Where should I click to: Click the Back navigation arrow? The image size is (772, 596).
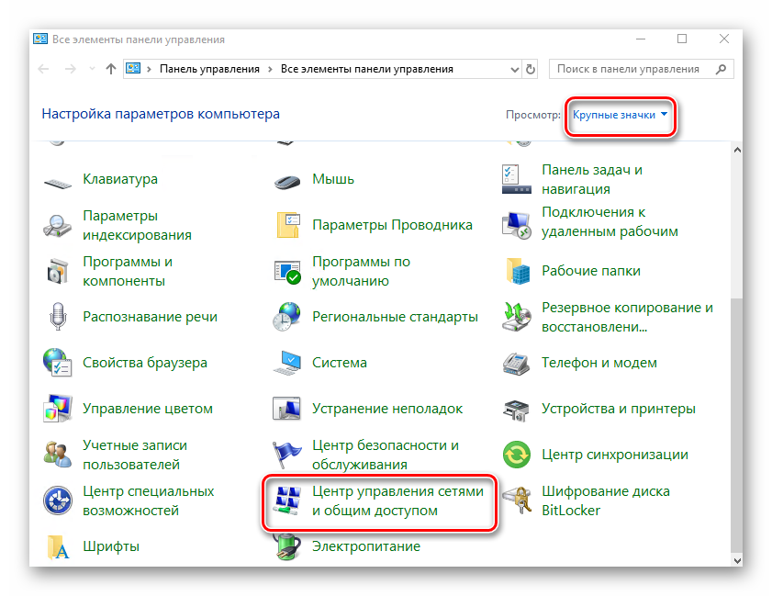coord(44,70)
